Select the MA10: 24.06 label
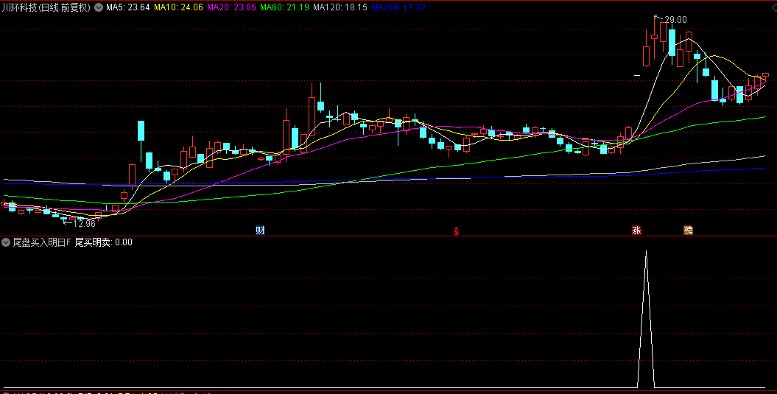Viewport: 777px width, 394px height. (178, 7)
